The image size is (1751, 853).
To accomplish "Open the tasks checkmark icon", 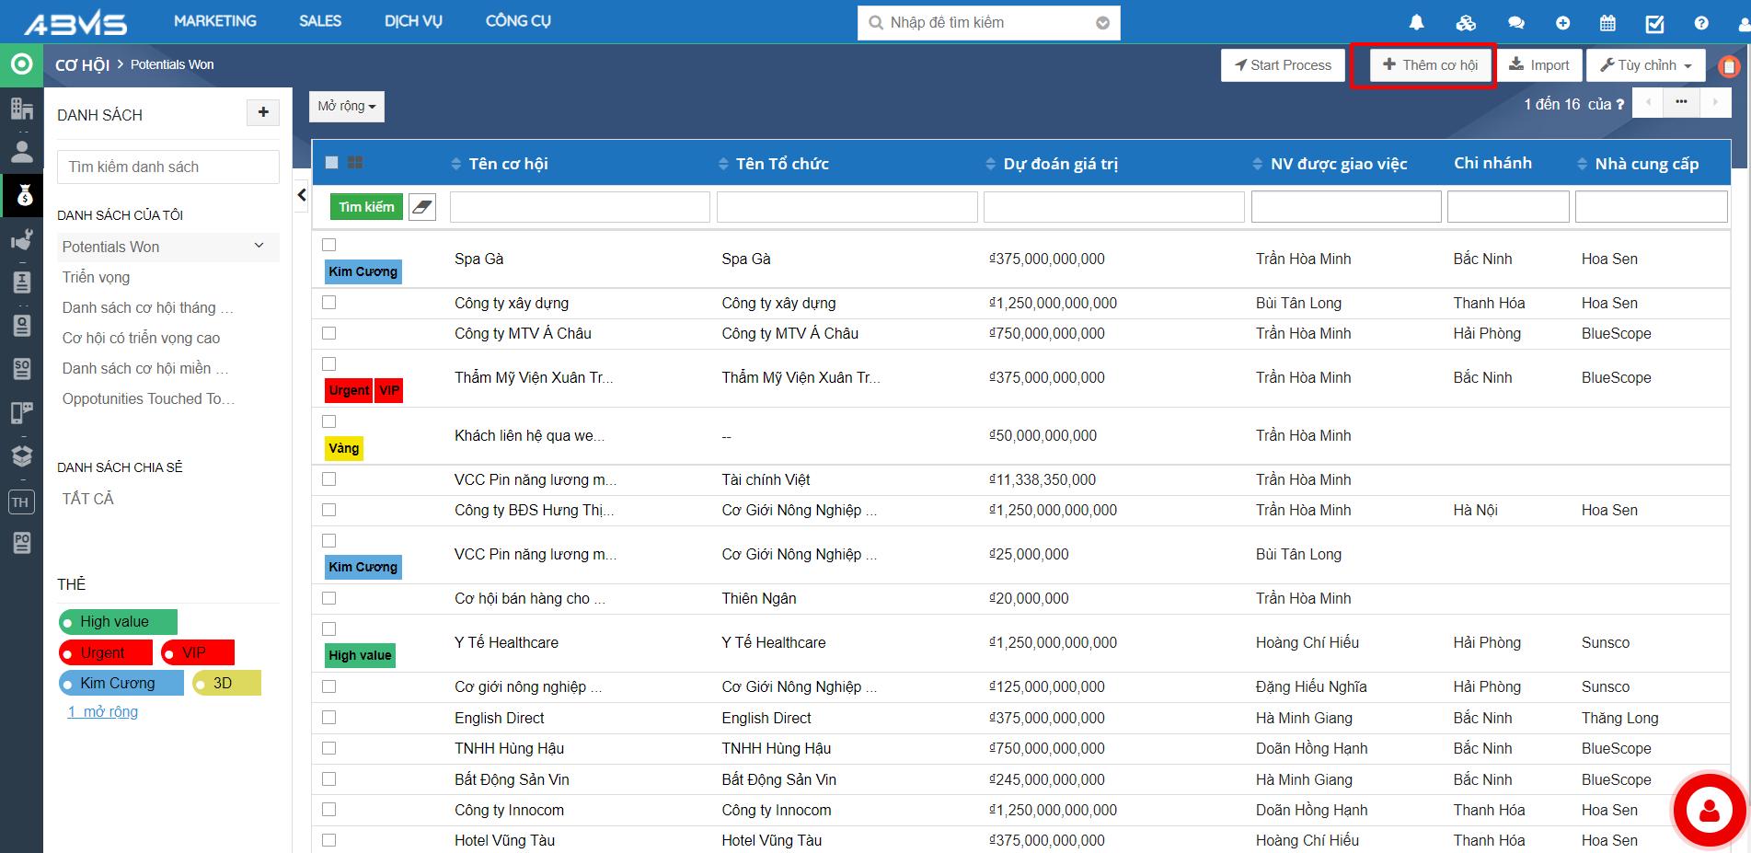I will coord(1654,23).
